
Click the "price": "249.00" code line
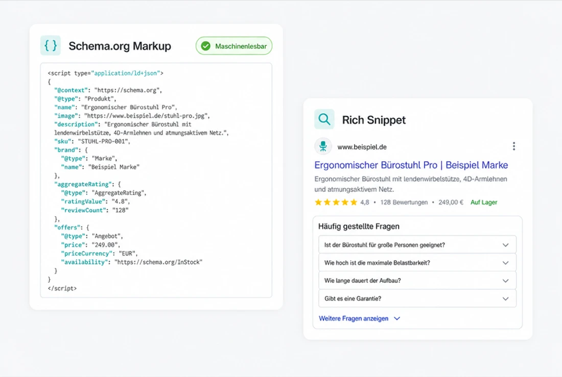[x=90, y=245]
